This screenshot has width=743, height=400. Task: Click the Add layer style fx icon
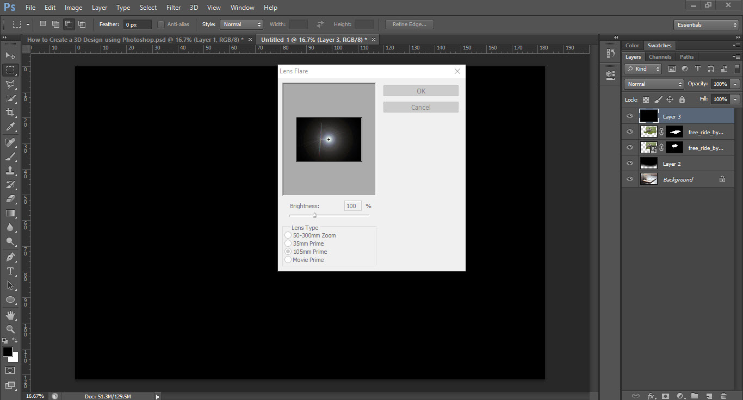[651, 396]
